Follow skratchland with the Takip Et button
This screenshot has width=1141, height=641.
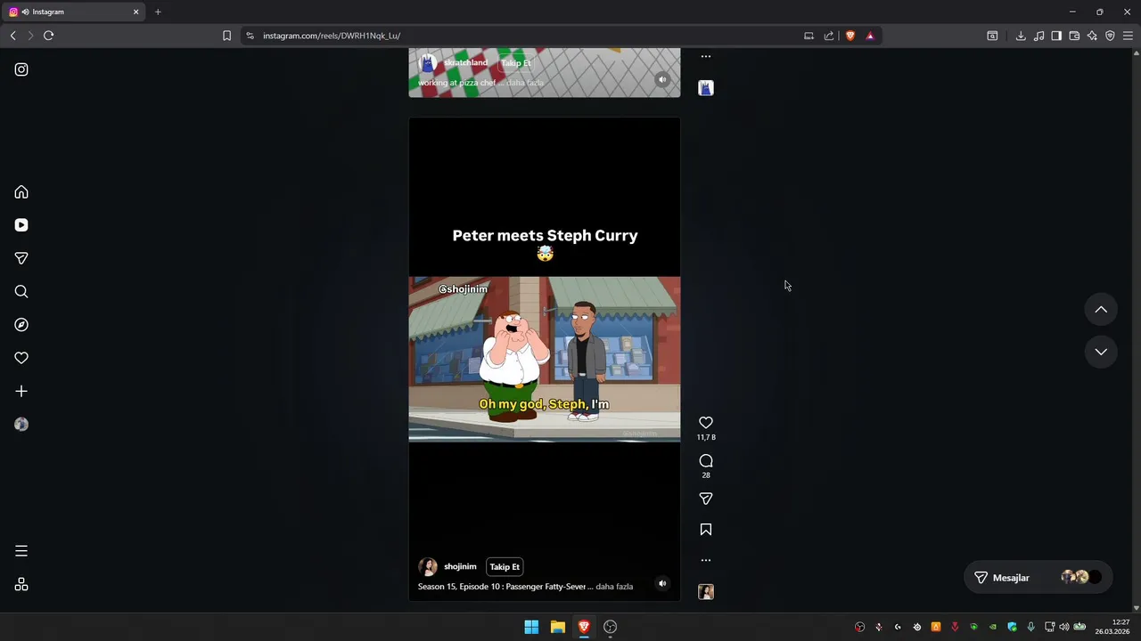(515, 63)
